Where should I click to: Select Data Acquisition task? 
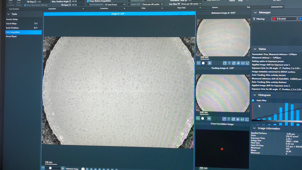click(23, 32)
